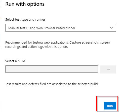
Task: Click the word 'Run' on the blue button
Action: (x=110, y=106)
